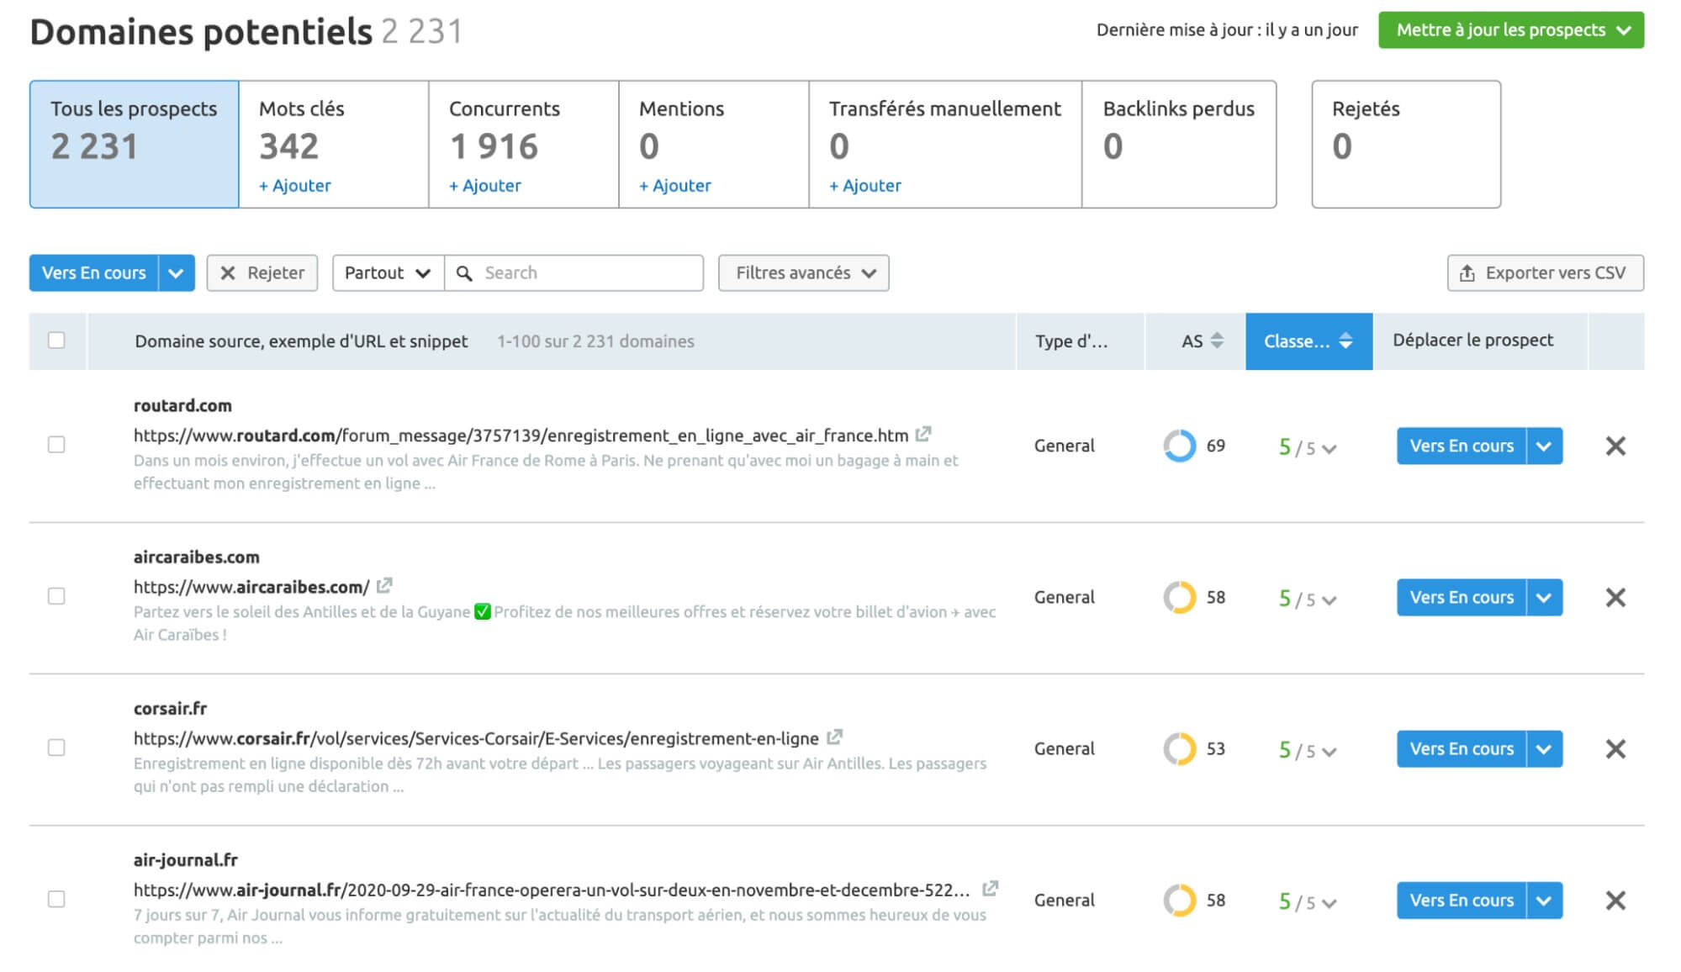Click the routard.com domain name
Viewport: 1681px width, 972px height.
pyautogui.click(x=182, y=405)
